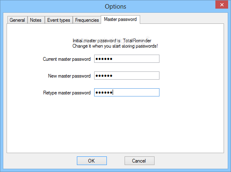231x172 pixels.
Task: Click the "Initial master password is" text line
Action: [x=112, y=41]
